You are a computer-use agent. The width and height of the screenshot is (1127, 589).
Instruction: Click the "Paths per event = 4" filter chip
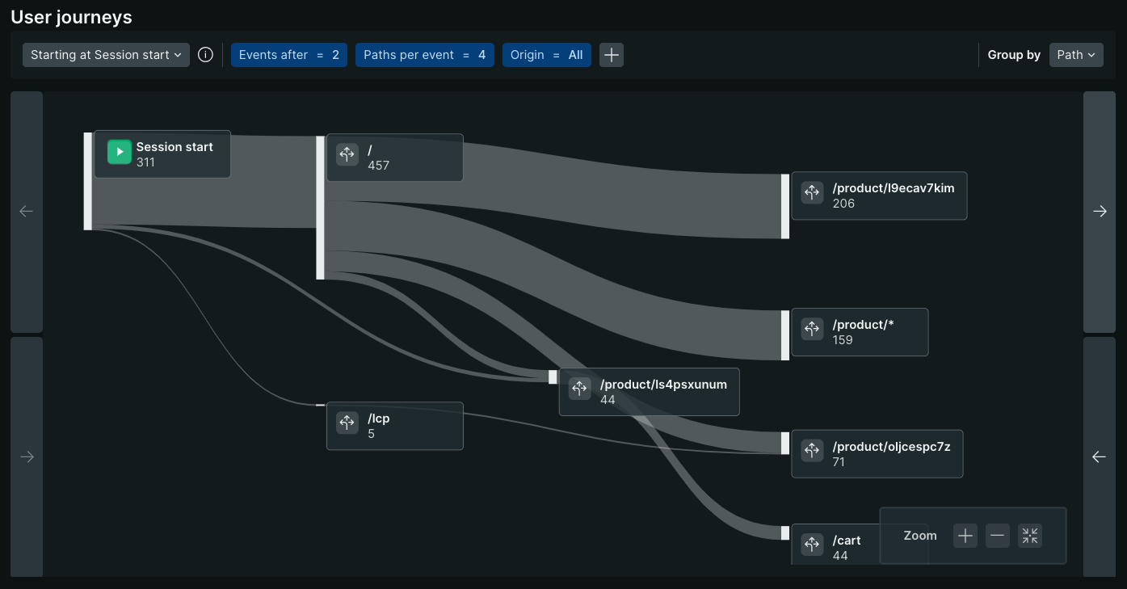pyautogui.click(x=425, y=55)
